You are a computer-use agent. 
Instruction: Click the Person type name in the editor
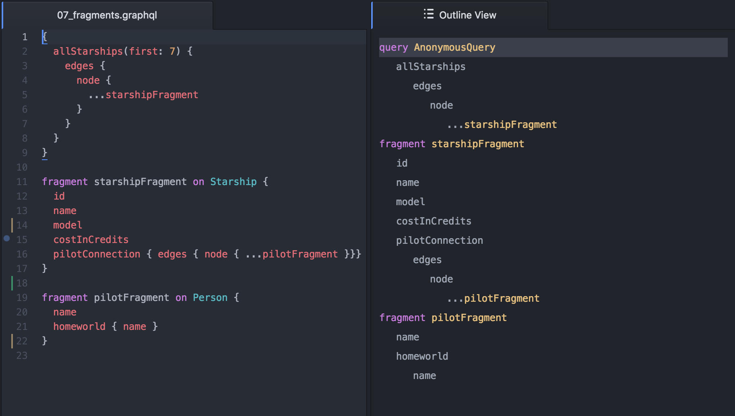click(210, 298)
